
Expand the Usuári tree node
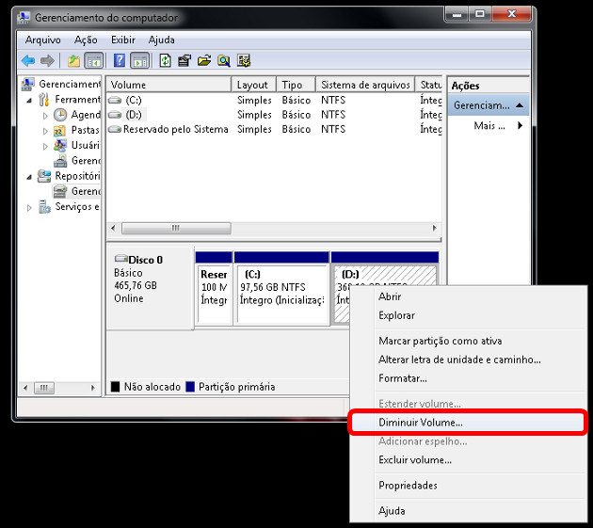(x=45, y=146)
